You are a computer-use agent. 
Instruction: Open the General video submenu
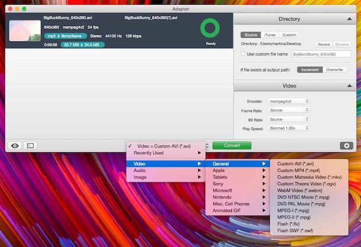tap(237, 163)
